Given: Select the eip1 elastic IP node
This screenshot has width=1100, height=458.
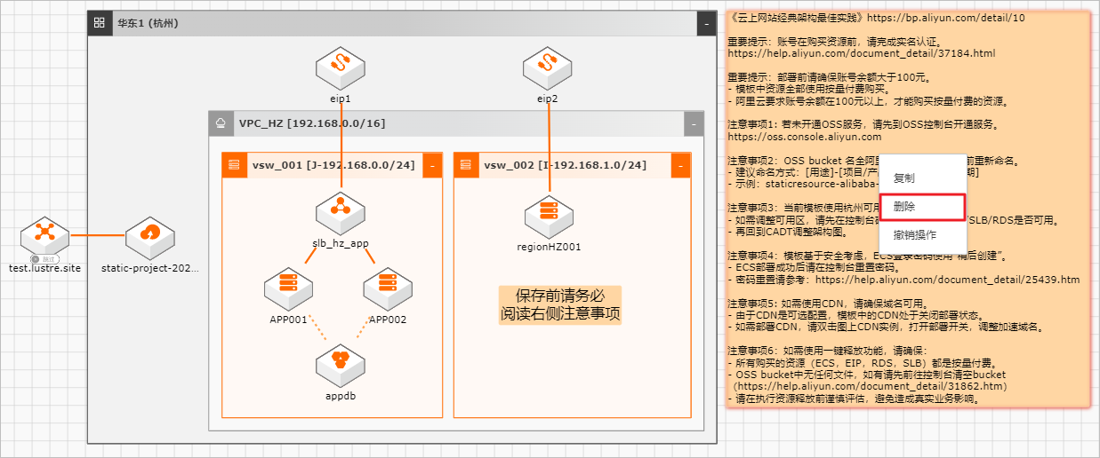Looking at the screenshot, I should point(341,67).
